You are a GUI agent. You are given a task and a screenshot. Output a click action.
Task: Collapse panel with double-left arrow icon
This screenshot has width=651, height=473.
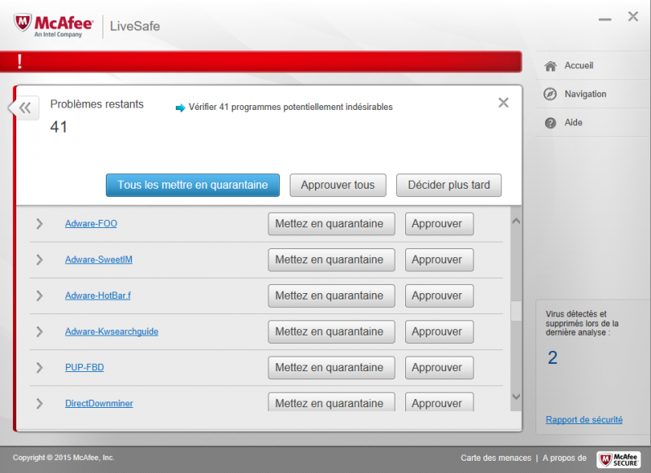(x=25, y=108)
